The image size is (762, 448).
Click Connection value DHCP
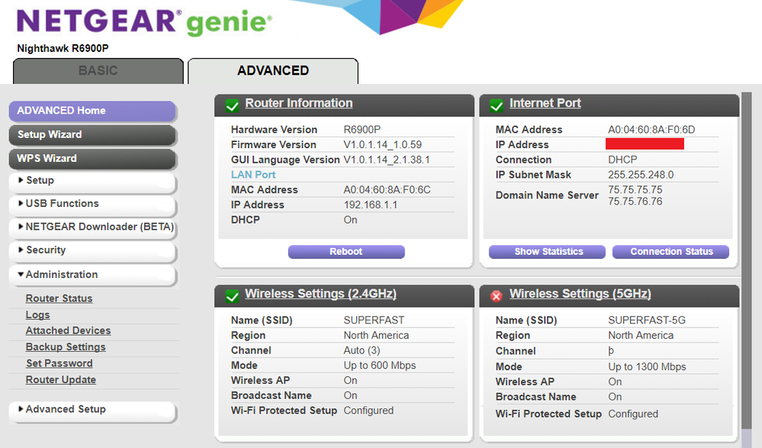tap(622, 160)
